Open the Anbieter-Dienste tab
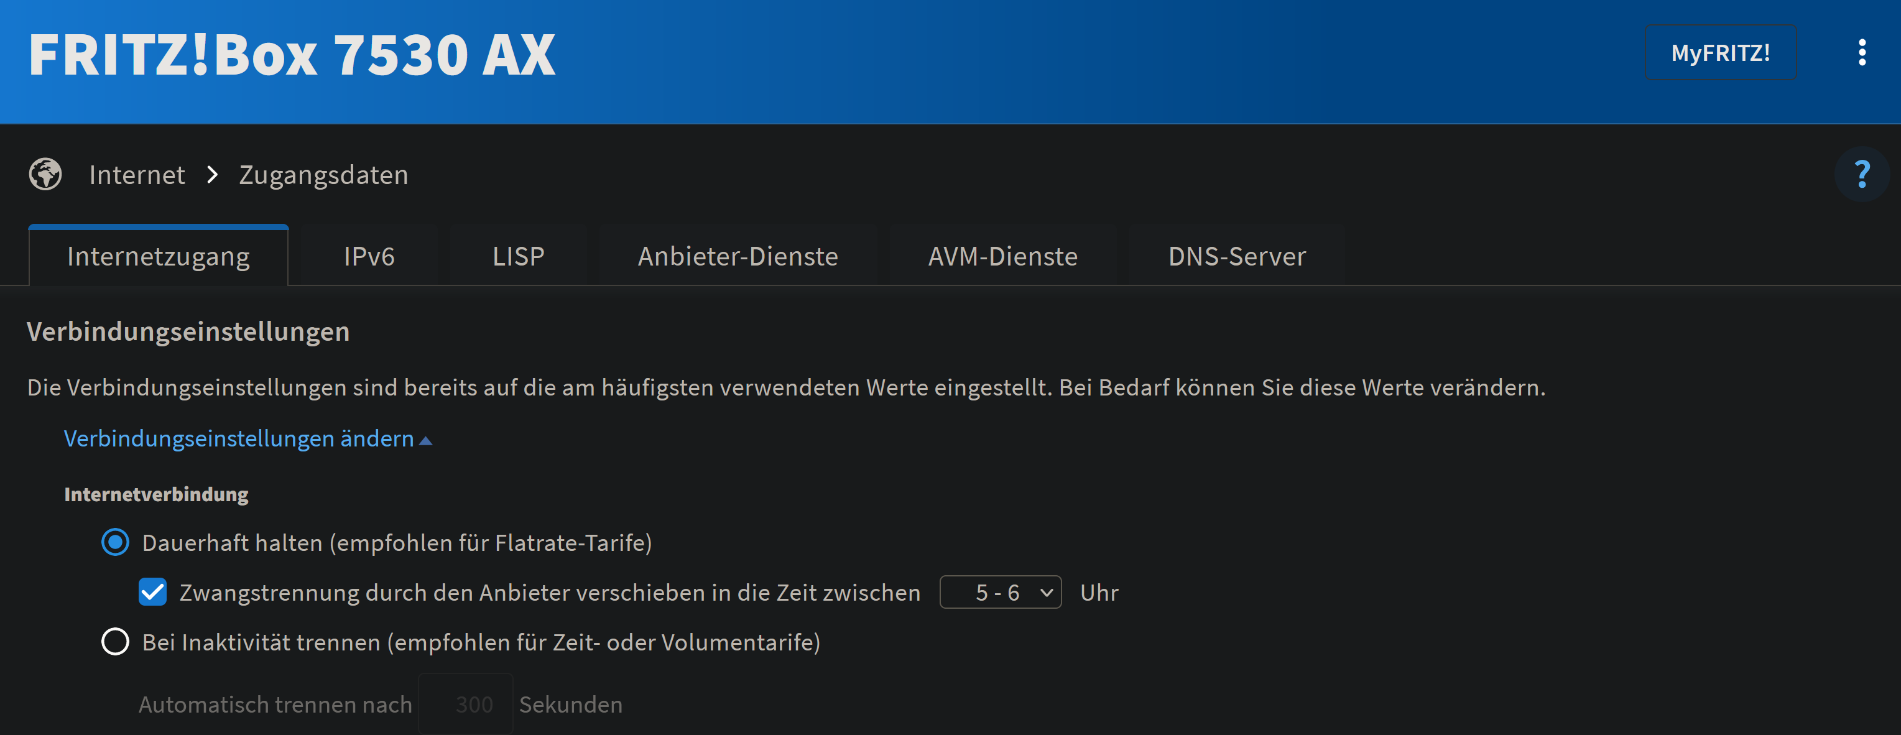The image size is (1901, 735). [x=738, y=256]
